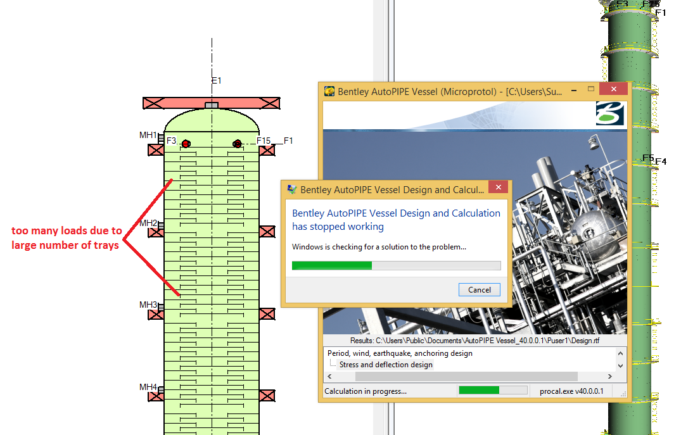Click the right red nozzle marker near F15
Image resolution: width=681 pixels, height=435 pixels.
[x=237, y=144]
